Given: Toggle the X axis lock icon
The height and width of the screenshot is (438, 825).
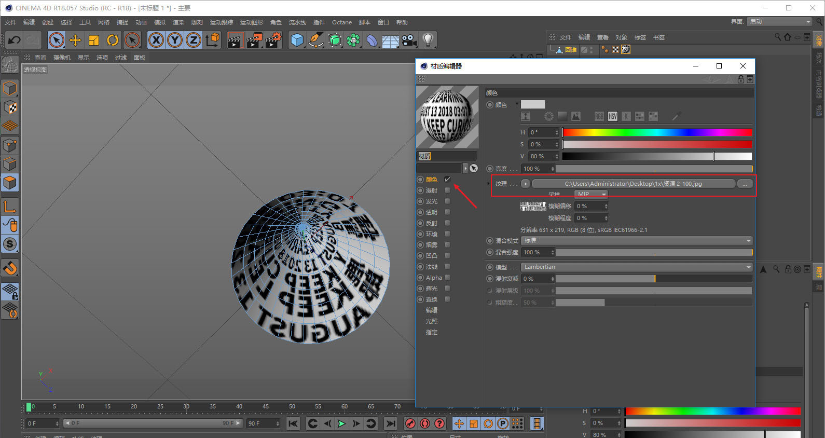Looking at the screenshot, I should point(156,40).
